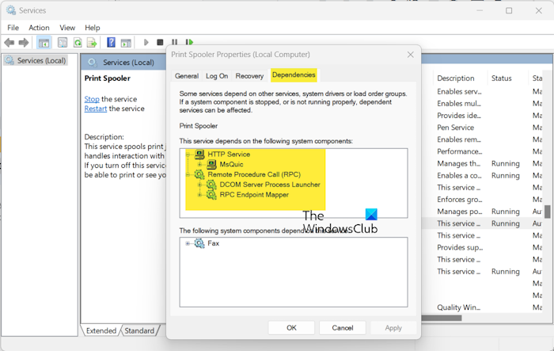The height and width of the screenshot is (351, 554).
Task: Maximize the Services window
Action: (x=509, y=10)
